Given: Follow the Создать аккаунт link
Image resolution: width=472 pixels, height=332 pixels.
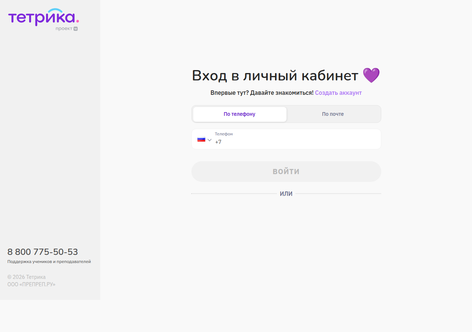Looking at the screenshot, I should (x=338, y=93).
